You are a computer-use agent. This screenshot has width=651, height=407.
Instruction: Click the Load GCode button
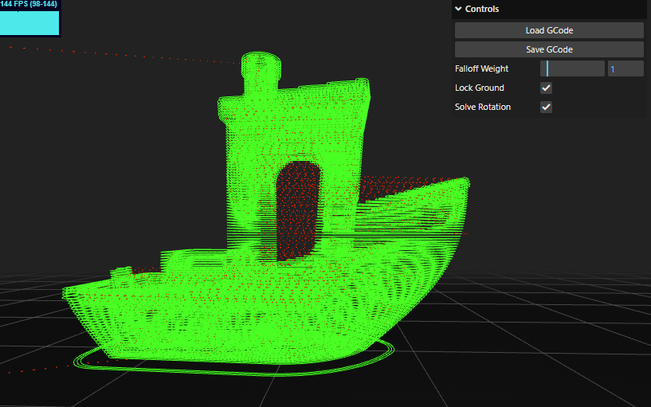(x=549, y=30)
